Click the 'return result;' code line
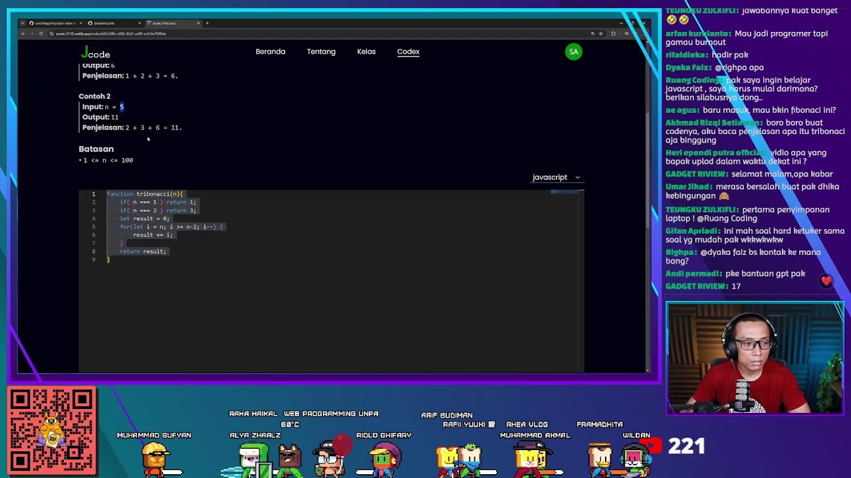The image size is (851, 478). pos(143,251)
